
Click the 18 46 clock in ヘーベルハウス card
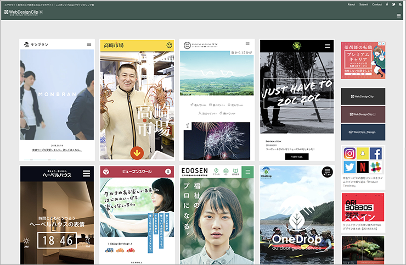click(57, 240)
